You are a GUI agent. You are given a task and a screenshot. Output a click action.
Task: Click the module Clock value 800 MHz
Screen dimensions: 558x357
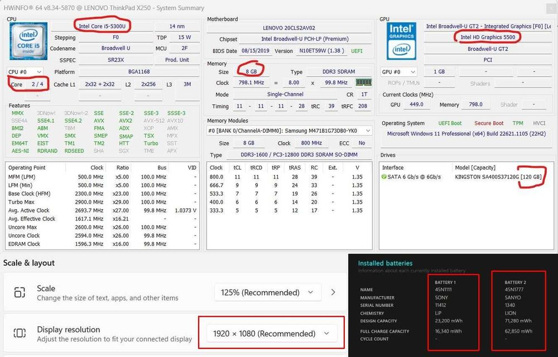[x=311, y=143]
